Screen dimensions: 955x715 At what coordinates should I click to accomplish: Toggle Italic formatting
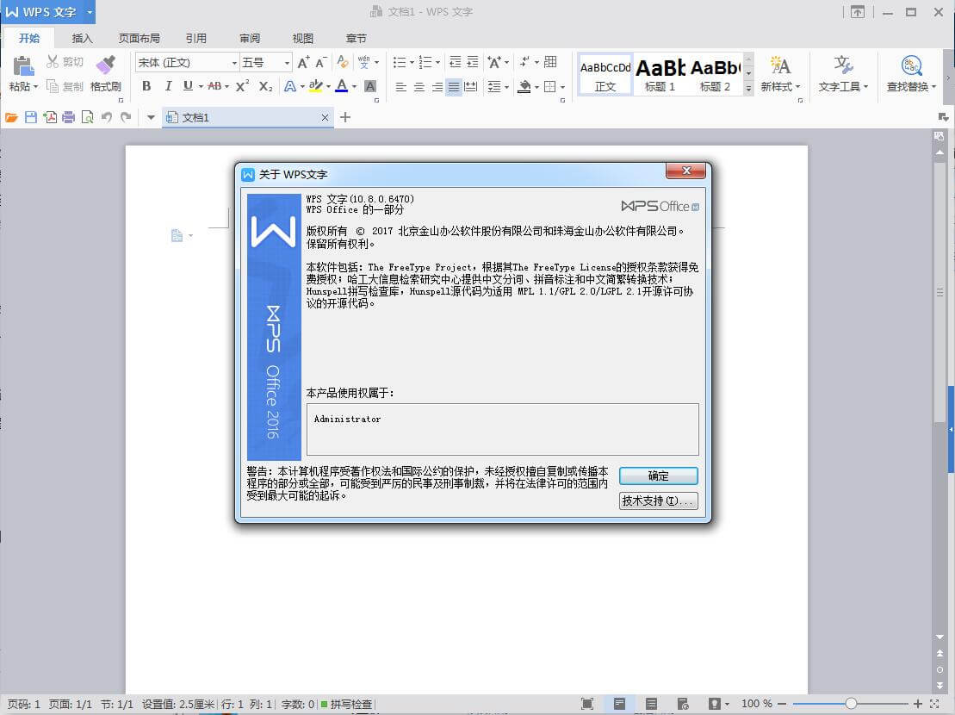coord(167,86)
